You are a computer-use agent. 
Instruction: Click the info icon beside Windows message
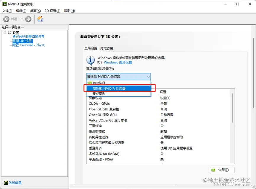[90, 60]
